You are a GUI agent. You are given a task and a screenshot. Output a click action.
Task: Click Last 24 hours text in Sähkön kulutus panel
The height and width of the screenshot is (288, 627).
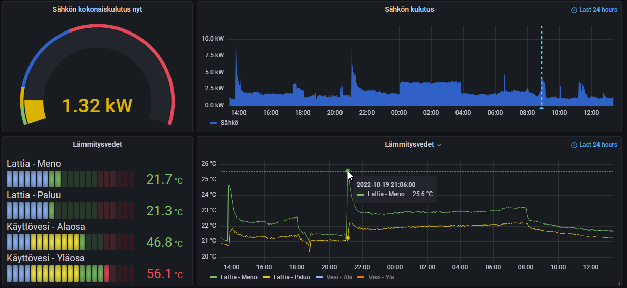click(598, 10)
